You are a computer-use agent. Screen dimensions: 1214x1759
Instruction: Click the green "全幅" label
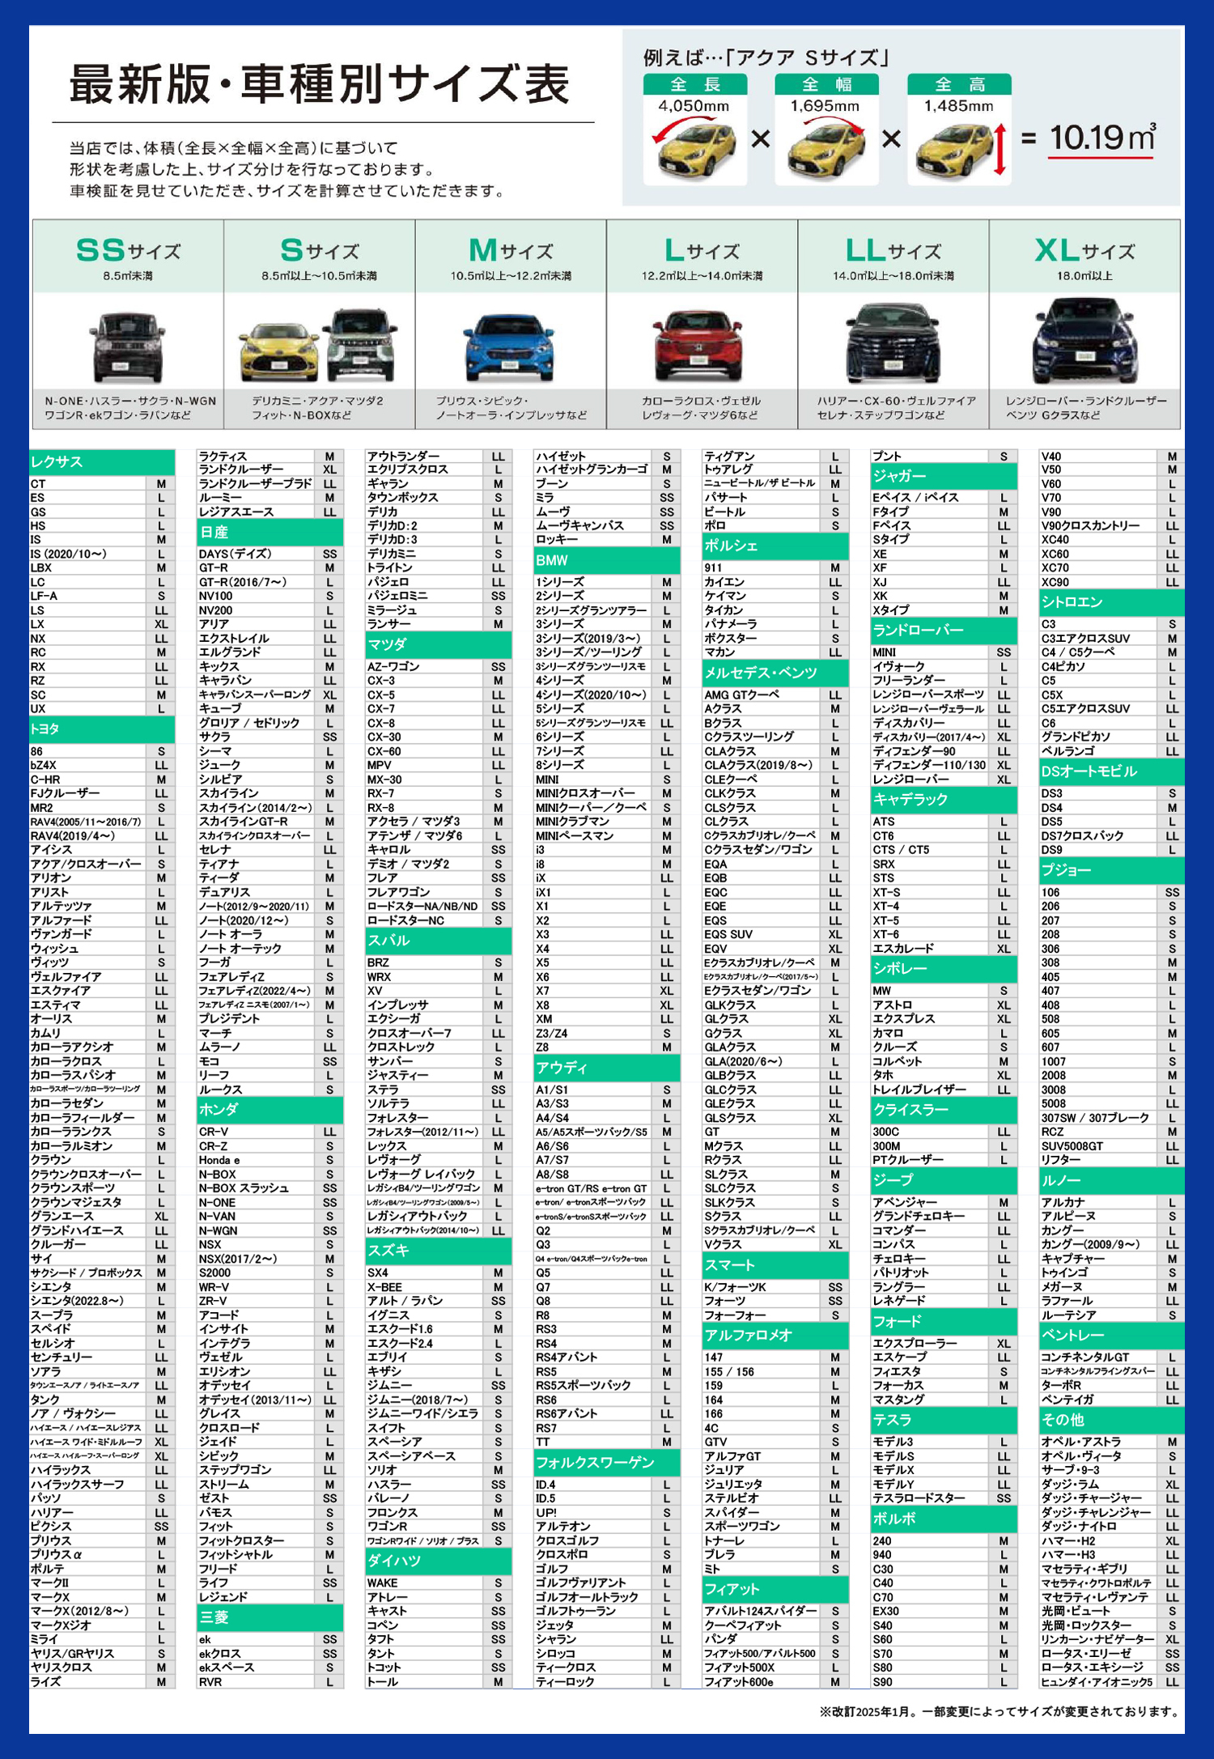(826, 84)
